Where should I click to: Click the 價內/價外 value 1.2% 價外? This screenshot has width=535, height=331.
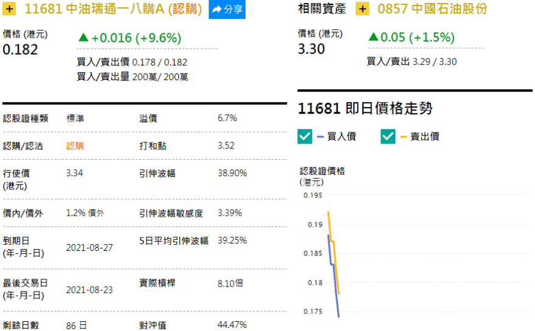pyautogui.click(x=85, y=213)
